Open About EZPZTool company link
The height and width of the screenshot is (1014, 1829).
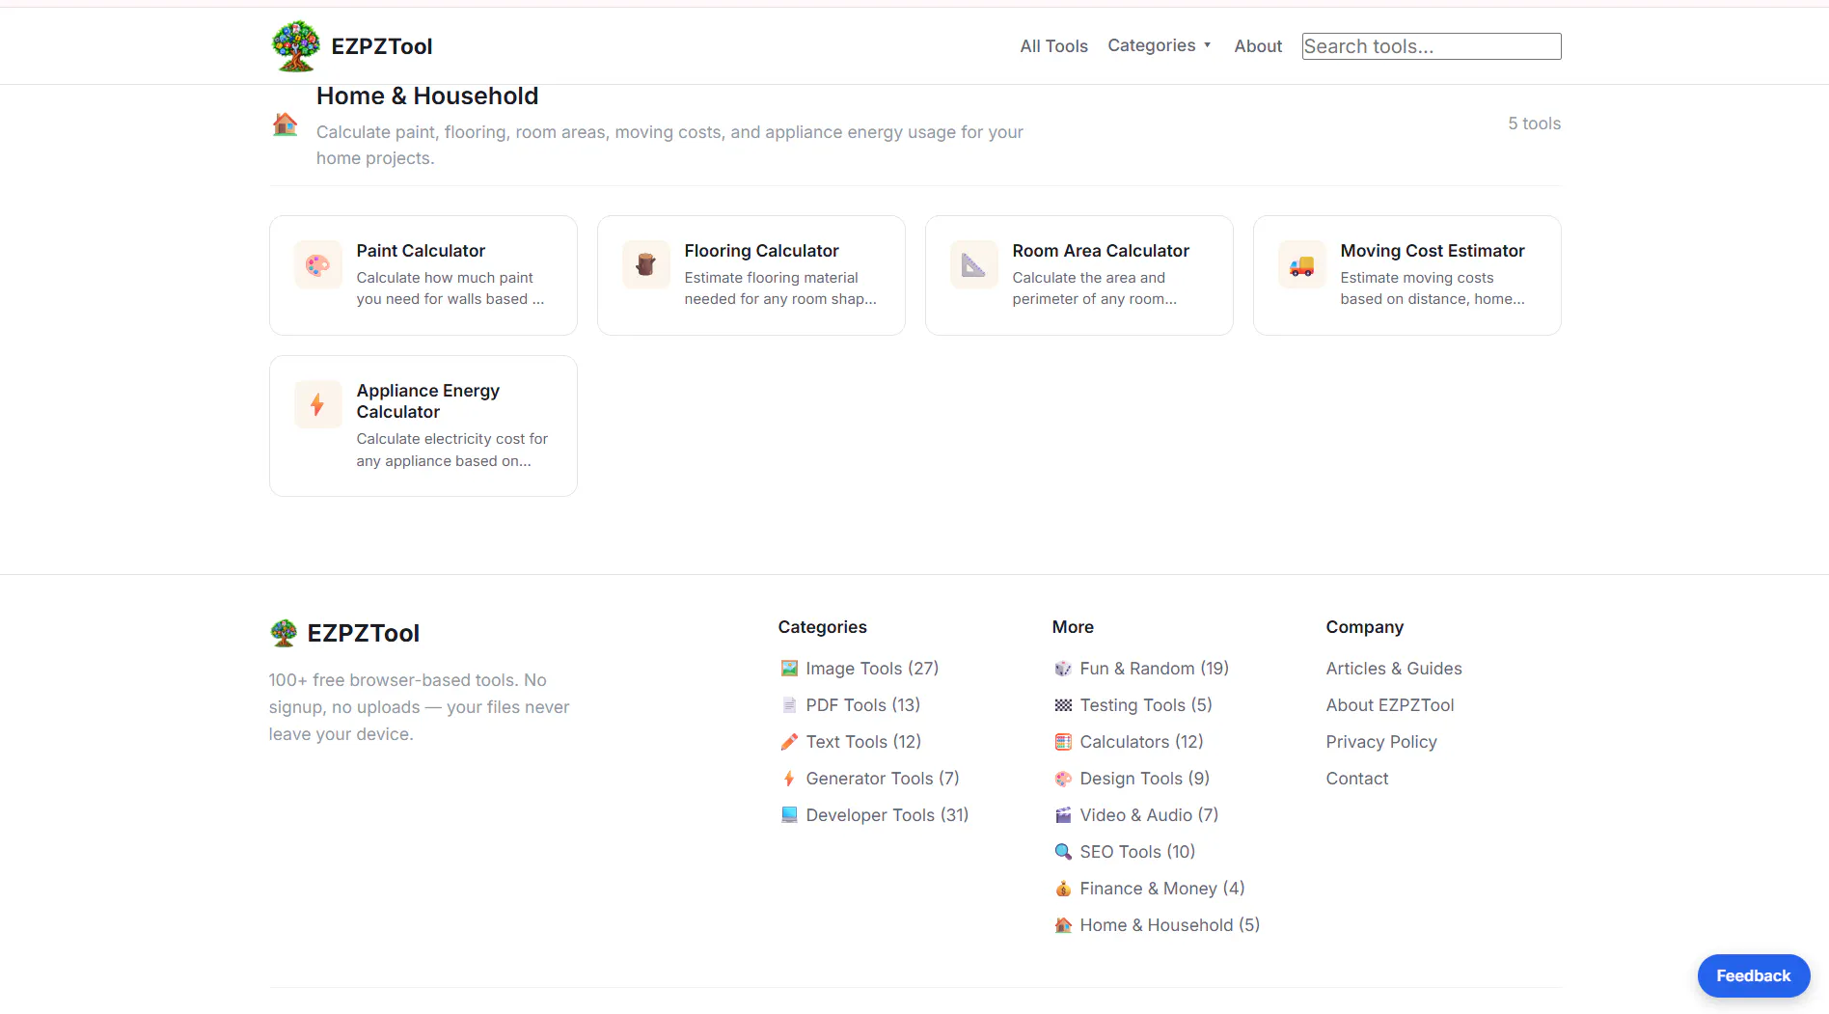[1389, 705]
